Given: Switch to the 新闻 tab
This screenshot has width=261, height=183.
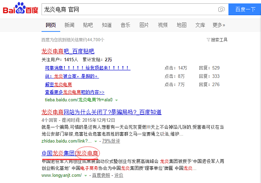Looking at the screenshot, I should pos(69,25).
